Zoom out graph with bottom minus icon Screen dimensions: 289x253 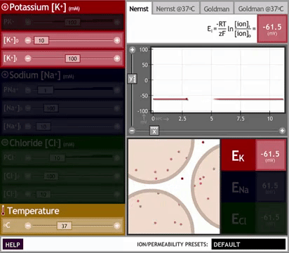(x=132, y=131)
